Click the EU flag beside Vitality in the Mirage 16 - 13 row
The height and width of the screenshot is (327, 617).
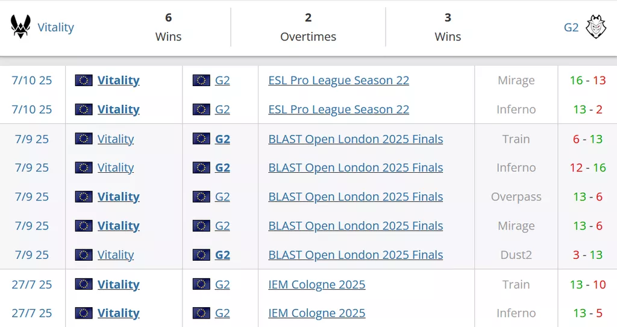tap(84, 80)
